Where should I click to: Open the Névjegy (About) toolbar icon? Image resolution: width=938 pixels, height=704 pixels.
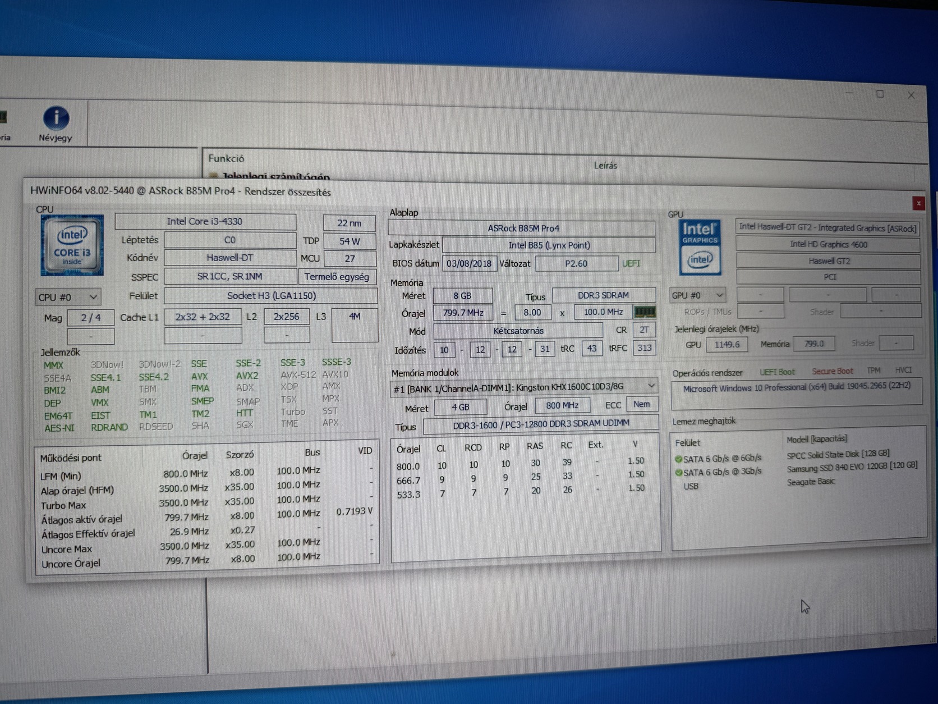coord(56,124)
